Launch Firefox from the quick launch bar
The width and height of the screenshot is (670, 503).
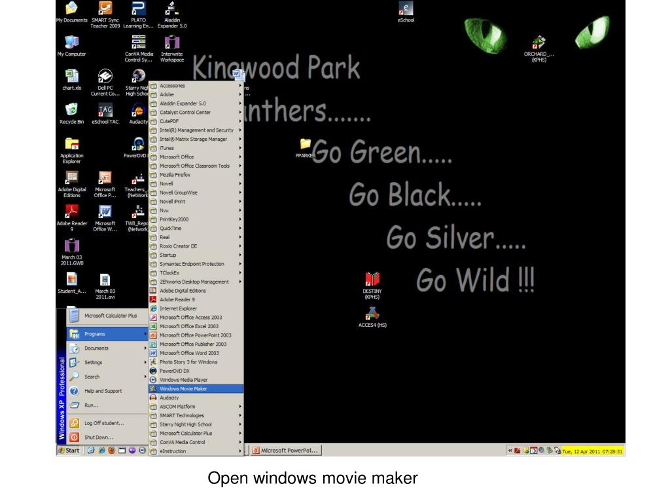[111, 451]
